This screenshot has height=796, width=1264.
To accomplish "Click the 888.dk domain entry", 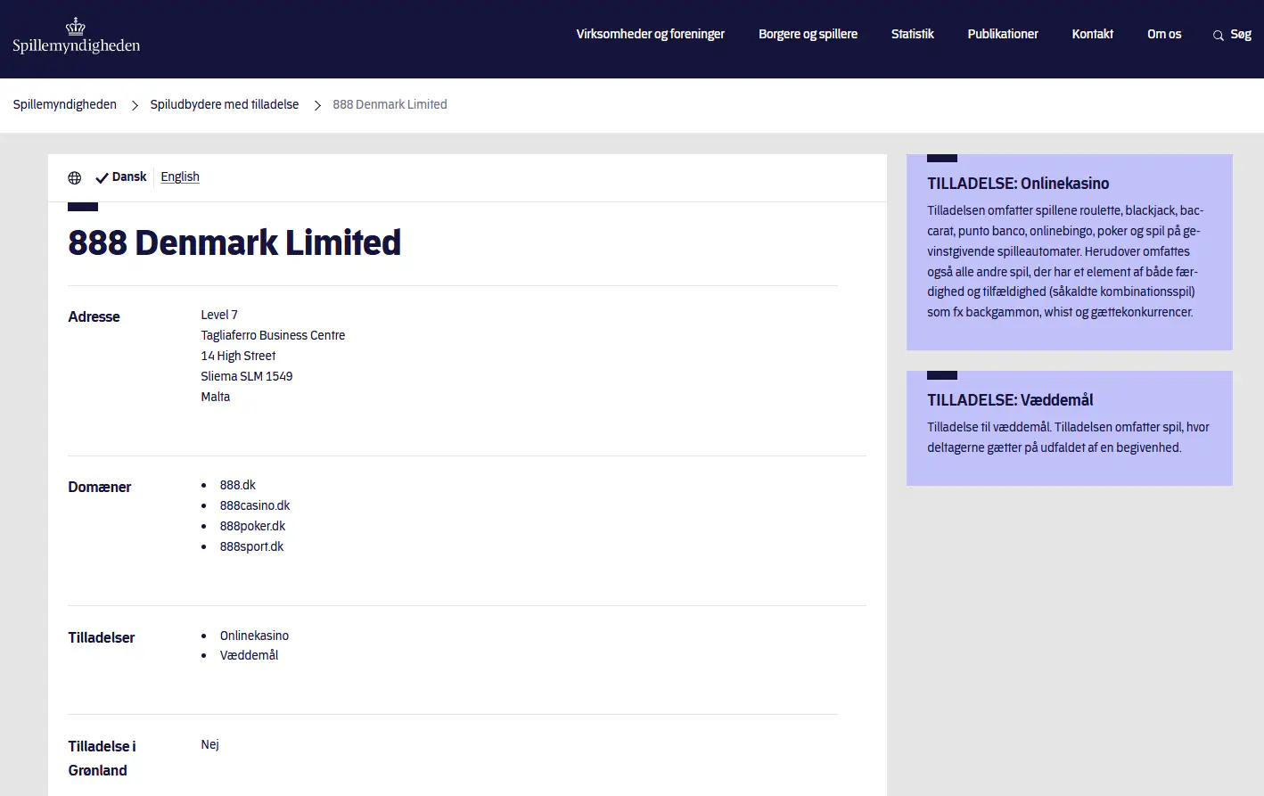I will point(238,485).
